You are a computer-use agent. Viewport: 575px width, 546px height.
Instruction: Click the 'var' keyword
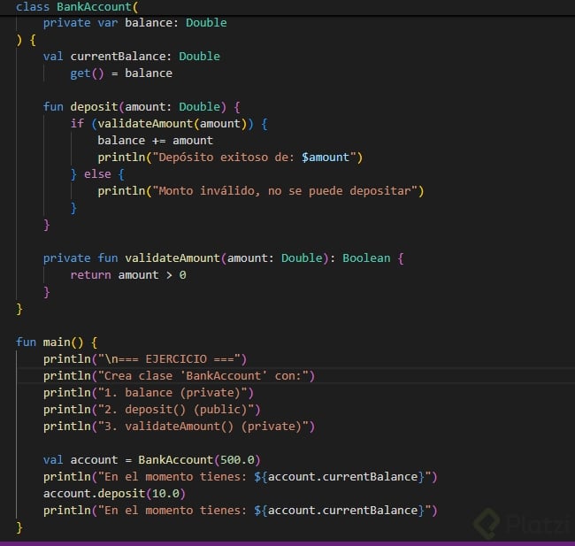coord(108,23)
